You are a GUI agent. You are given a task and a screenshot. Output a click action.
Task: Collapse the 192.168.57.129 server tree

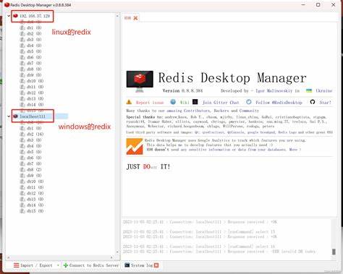[9, 16]
